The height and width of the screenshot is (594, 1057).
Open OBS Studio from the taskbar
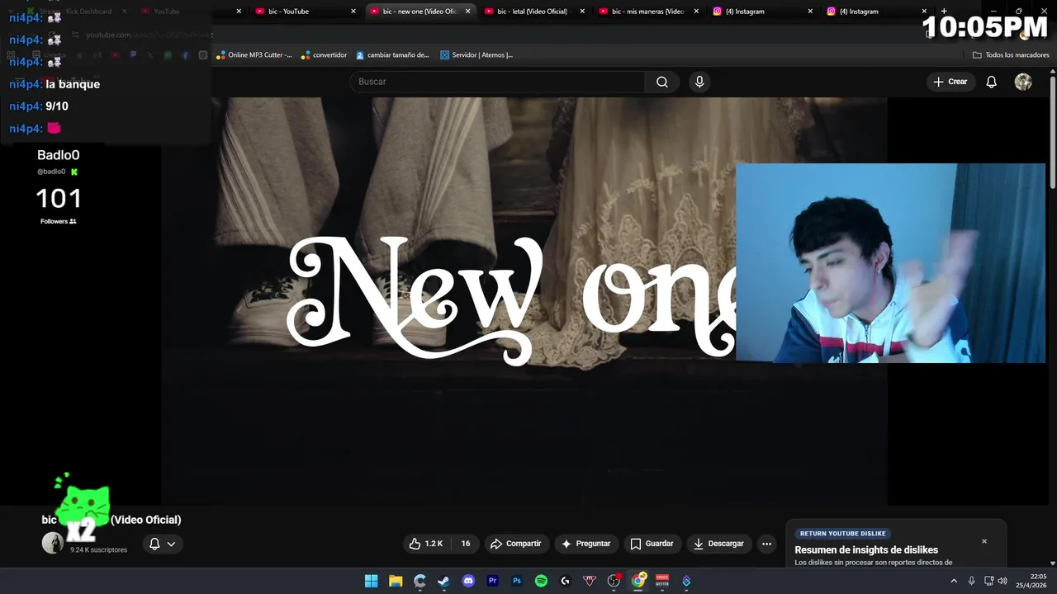(614, 581)
